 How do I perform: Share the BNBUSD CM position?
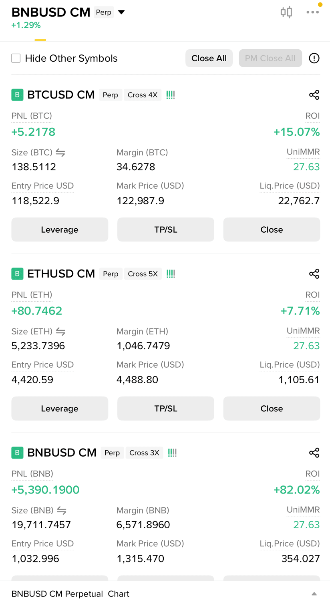[x=314, y=453]
